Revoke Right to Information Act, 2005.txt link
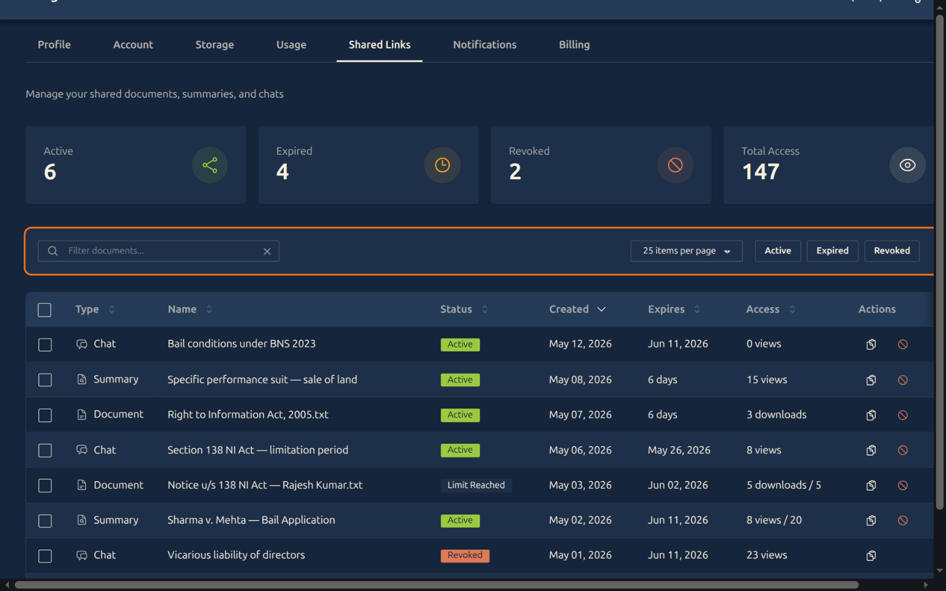Viewport: 946px width, 591px height. pos(902,415)
